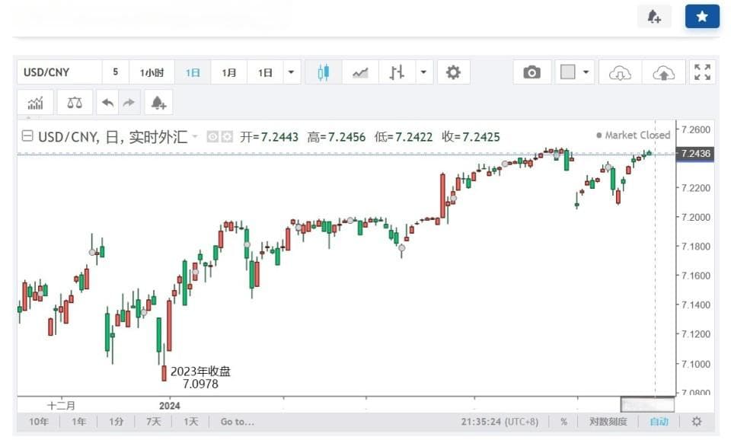Edit the USD/CNY symbol field
The height and width of the screenshot is (440, 731).
click(59, 72)
